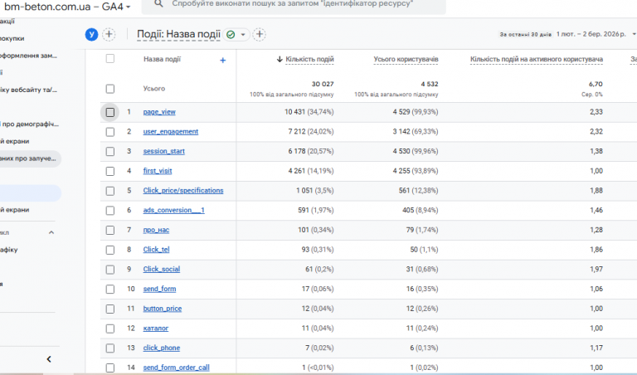This screenshot has width=637, height=375.
Task: Open the bm-beton.com.ua property selector
Action: pos(67,7)
